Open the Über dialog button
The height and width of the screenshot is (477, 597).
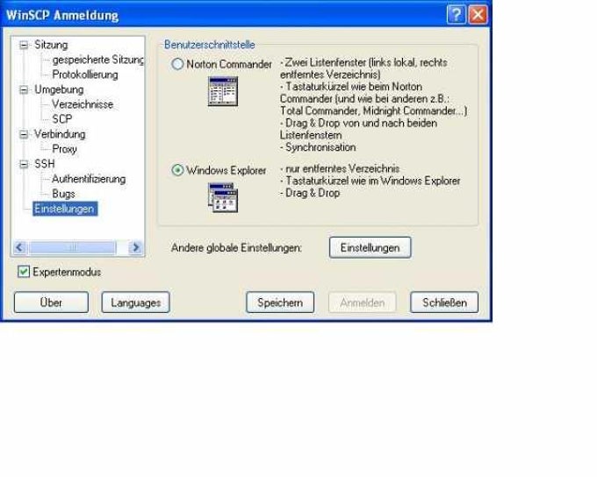coord(52,303)
